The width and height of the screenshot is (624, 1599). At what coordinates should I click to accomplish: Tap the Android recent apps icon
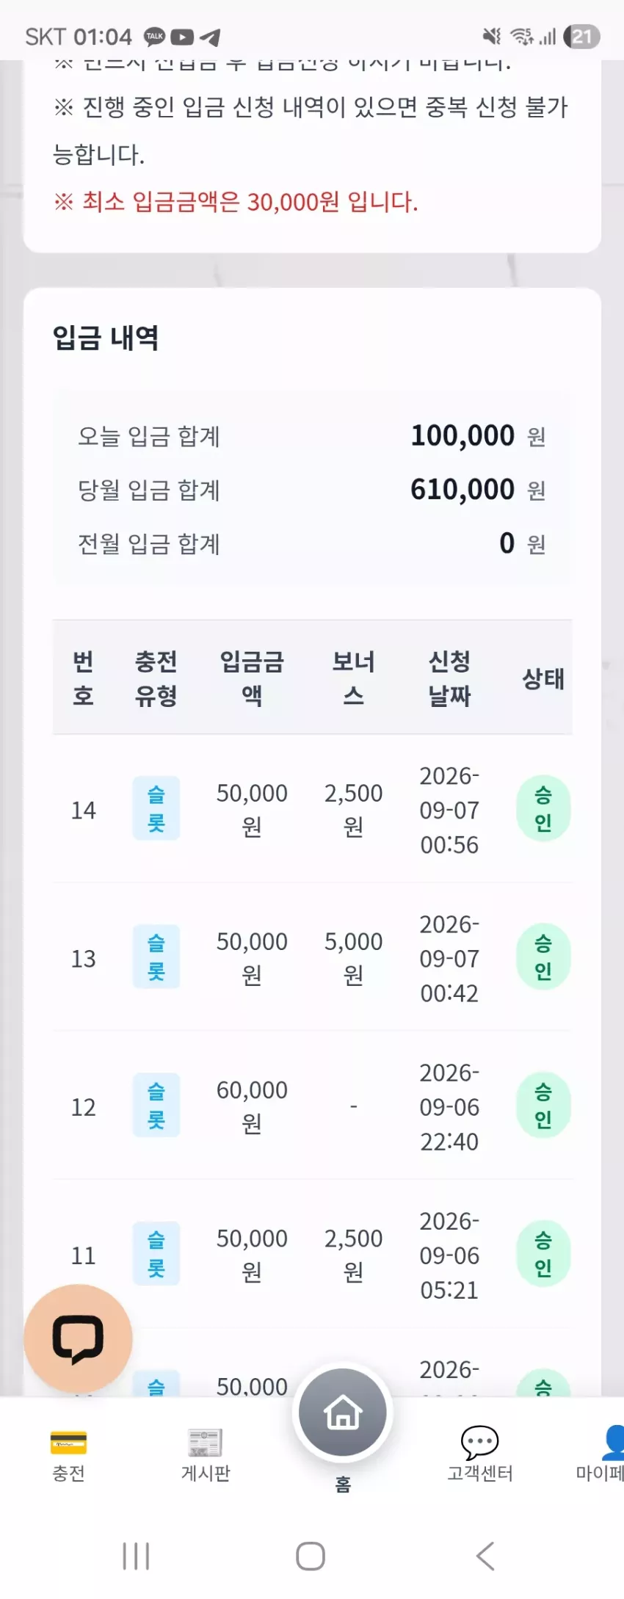(137, 1556)
